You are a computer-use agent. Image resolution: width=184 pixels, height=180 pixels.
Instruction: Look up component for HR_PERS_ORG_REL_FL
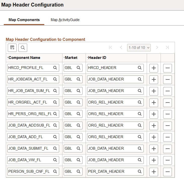click(55, 114)
